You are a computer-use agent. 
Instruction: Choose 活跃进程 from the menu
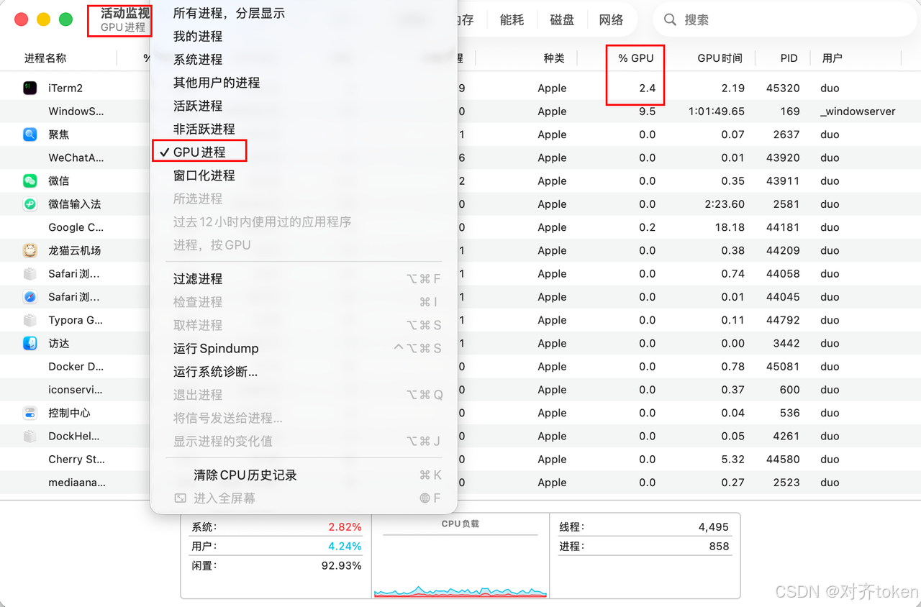pyautogui.click(x=198, y=106)
